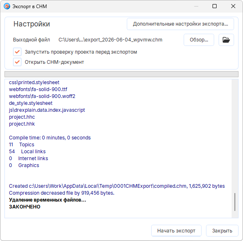Click the output file path field
243x241 pixels.
pyautogui.click(x=111, y=40)
